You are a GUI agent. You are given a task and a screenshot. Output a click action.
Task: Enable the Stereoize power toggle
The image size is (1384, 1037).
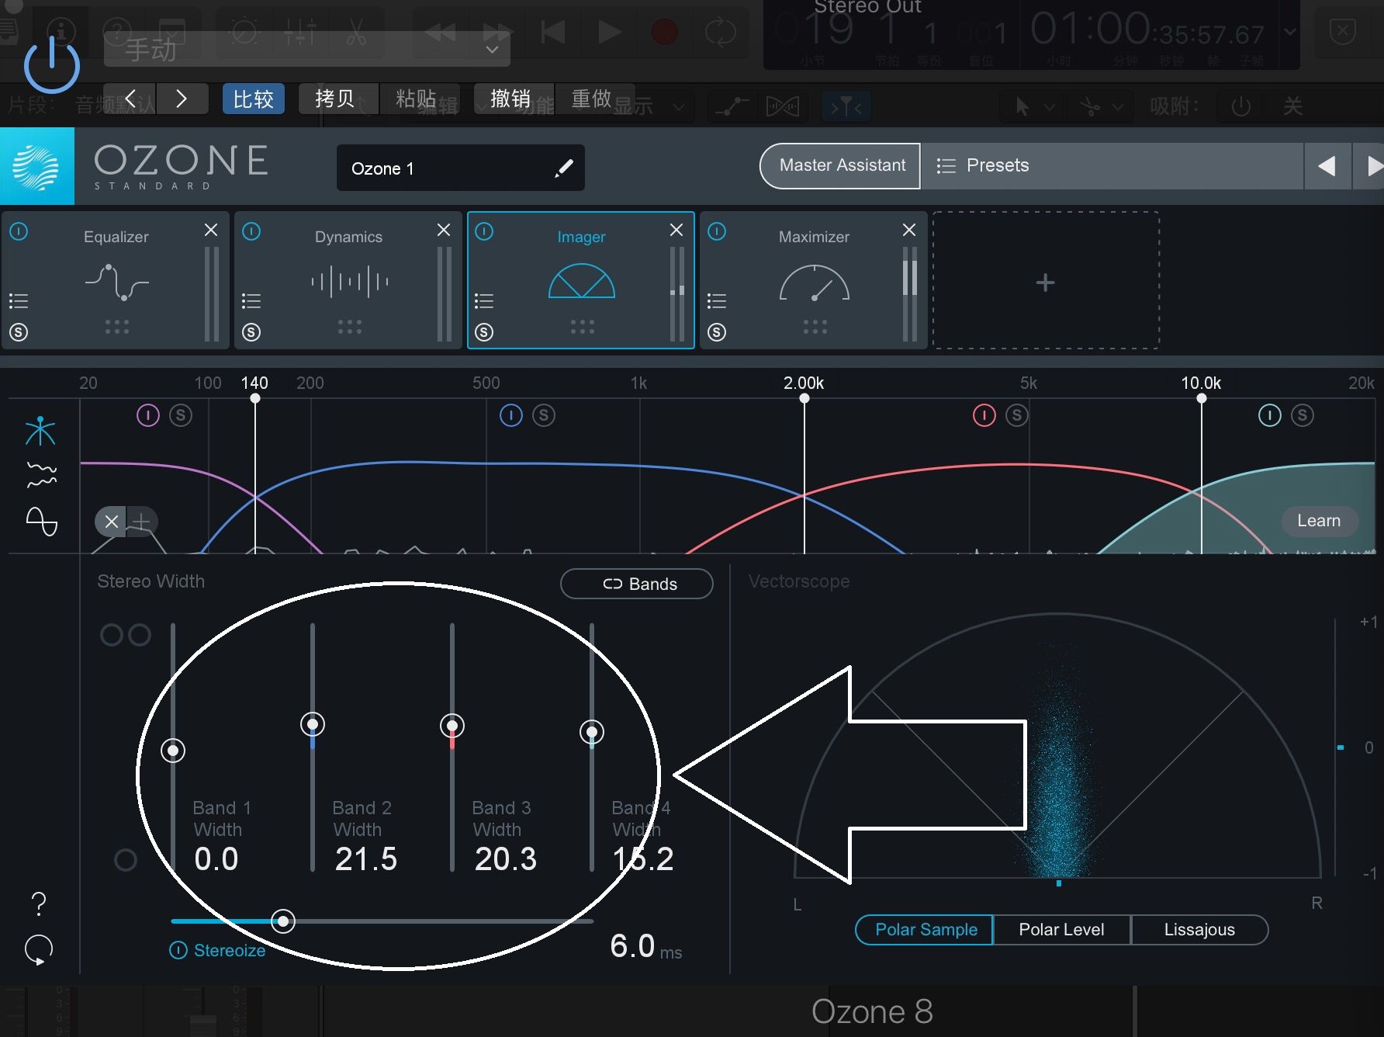[178, 950]
